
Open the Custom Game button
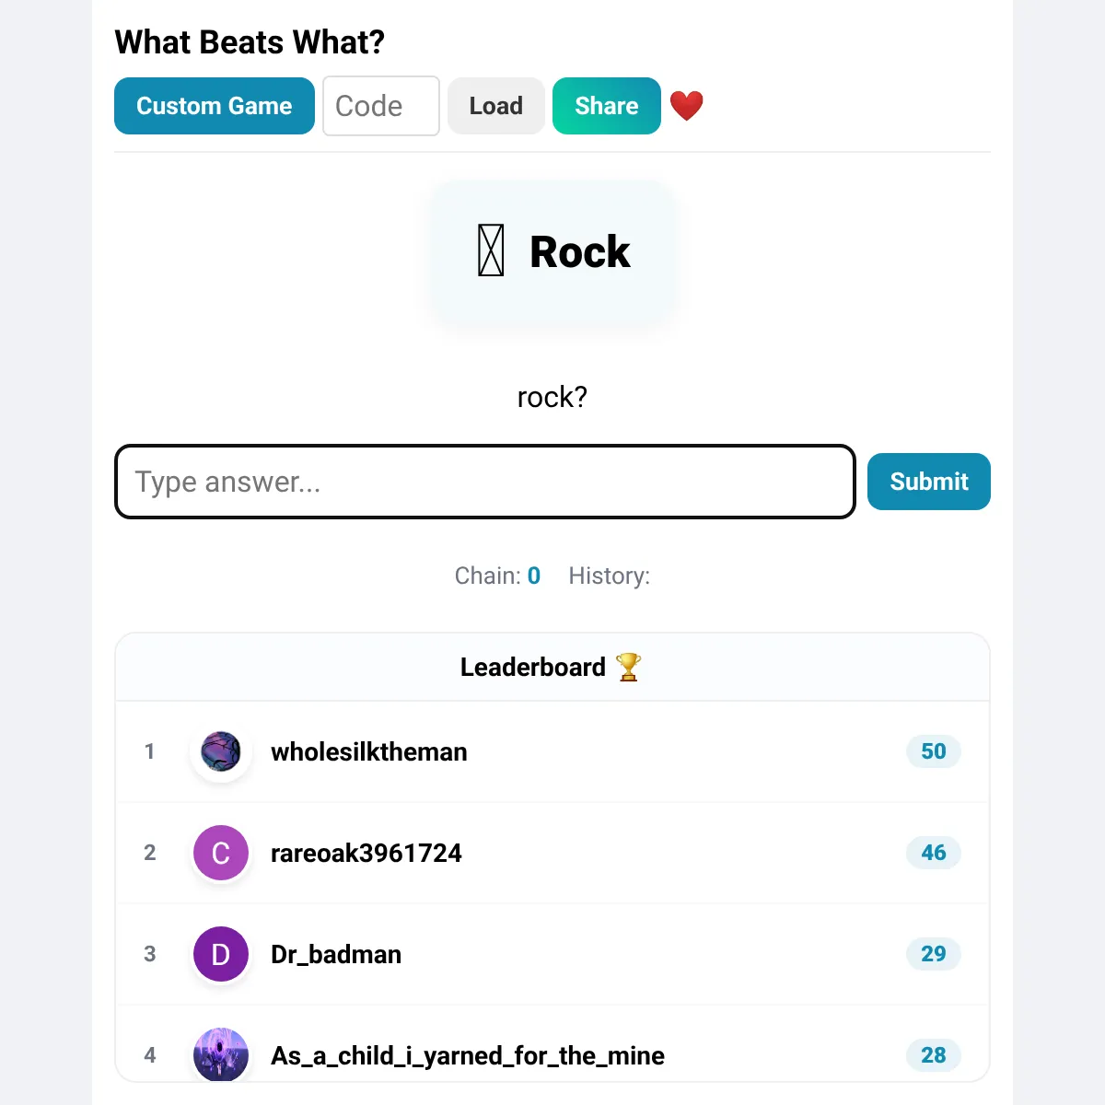(x=214, y=106)
